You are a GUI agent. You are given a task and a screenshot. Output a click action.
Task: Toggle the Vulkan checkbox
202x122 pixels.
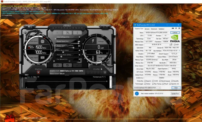145,84
